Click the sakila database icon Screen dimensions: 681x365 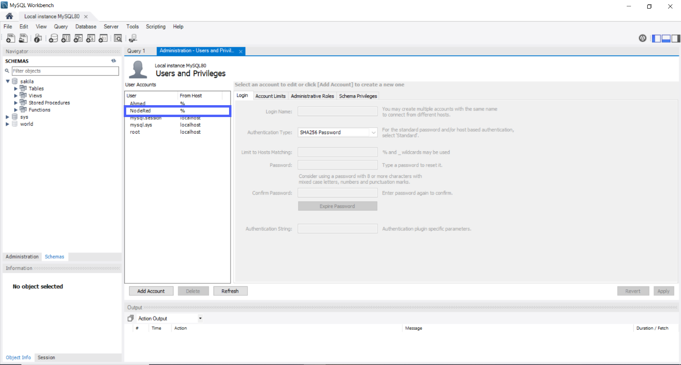coord(15,81)
